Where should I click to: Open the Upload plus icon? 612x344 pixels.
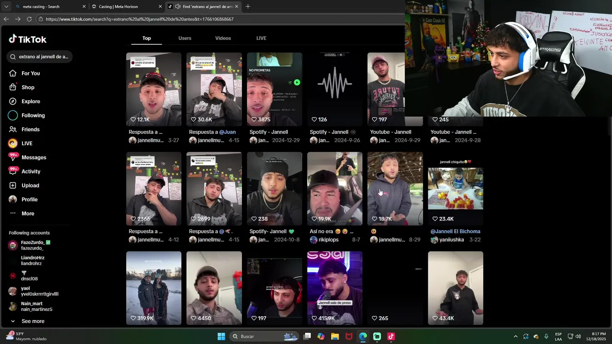tap(13, 185)
